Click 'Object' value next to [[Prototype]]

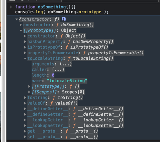pyautogui.click(x=69, y=30)
